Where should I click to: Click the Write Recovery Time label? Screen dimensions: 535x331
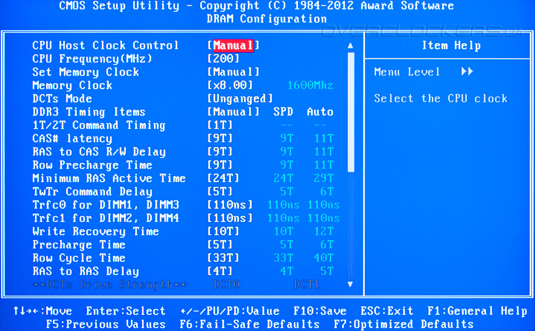tap(96, 232)
